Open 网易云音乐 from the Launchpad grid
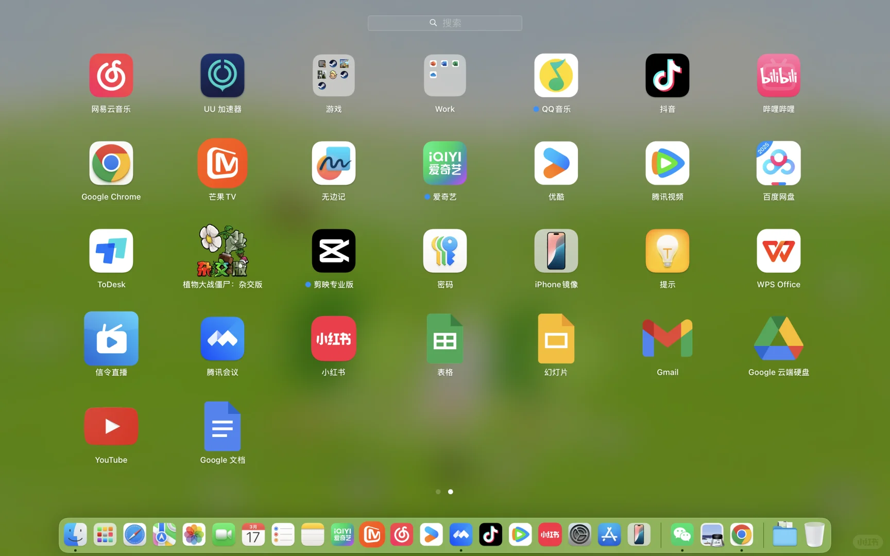 [111, 76]
